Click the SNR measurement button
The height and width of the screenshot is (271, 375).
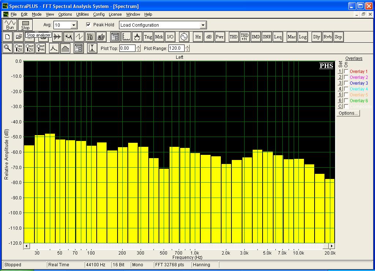[x=267, y=37]
